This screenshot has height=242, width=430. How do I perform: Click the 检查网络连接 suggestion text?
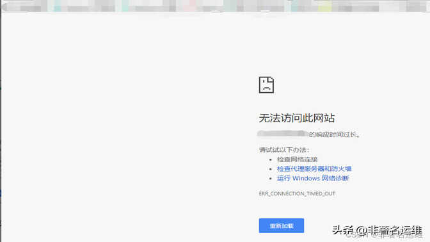298,159
